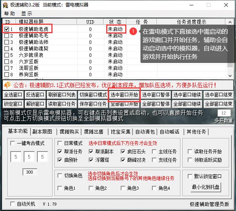Screen dimensions: 236x211
Task: Enable 自动关机 checkbox
Action: coord(13,204)
